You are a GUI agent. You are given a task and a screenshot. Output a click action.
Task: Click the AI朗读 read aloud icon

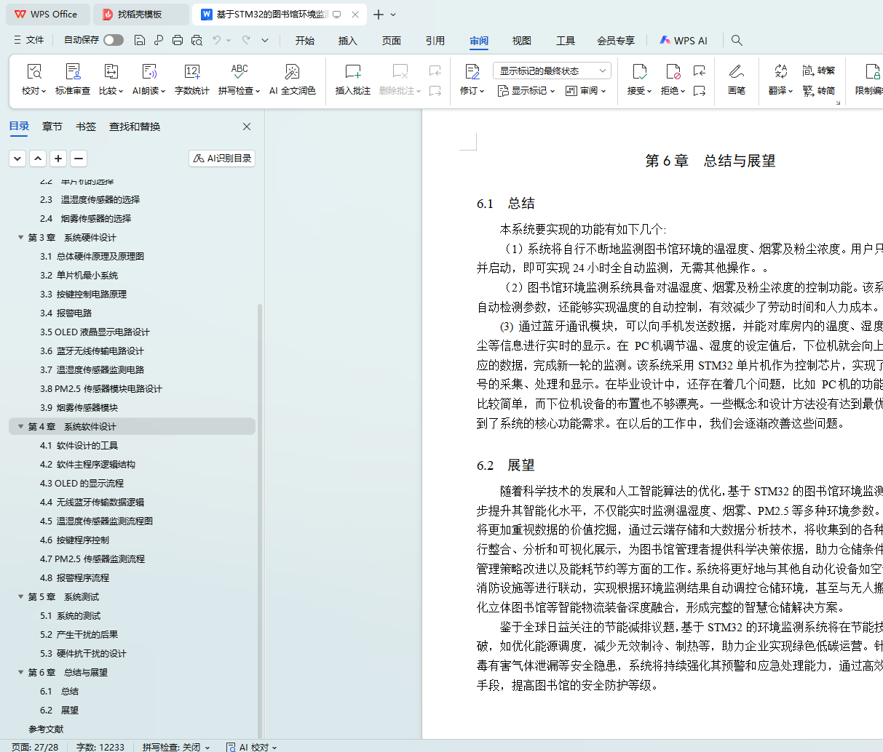click(x=149, y=72)
